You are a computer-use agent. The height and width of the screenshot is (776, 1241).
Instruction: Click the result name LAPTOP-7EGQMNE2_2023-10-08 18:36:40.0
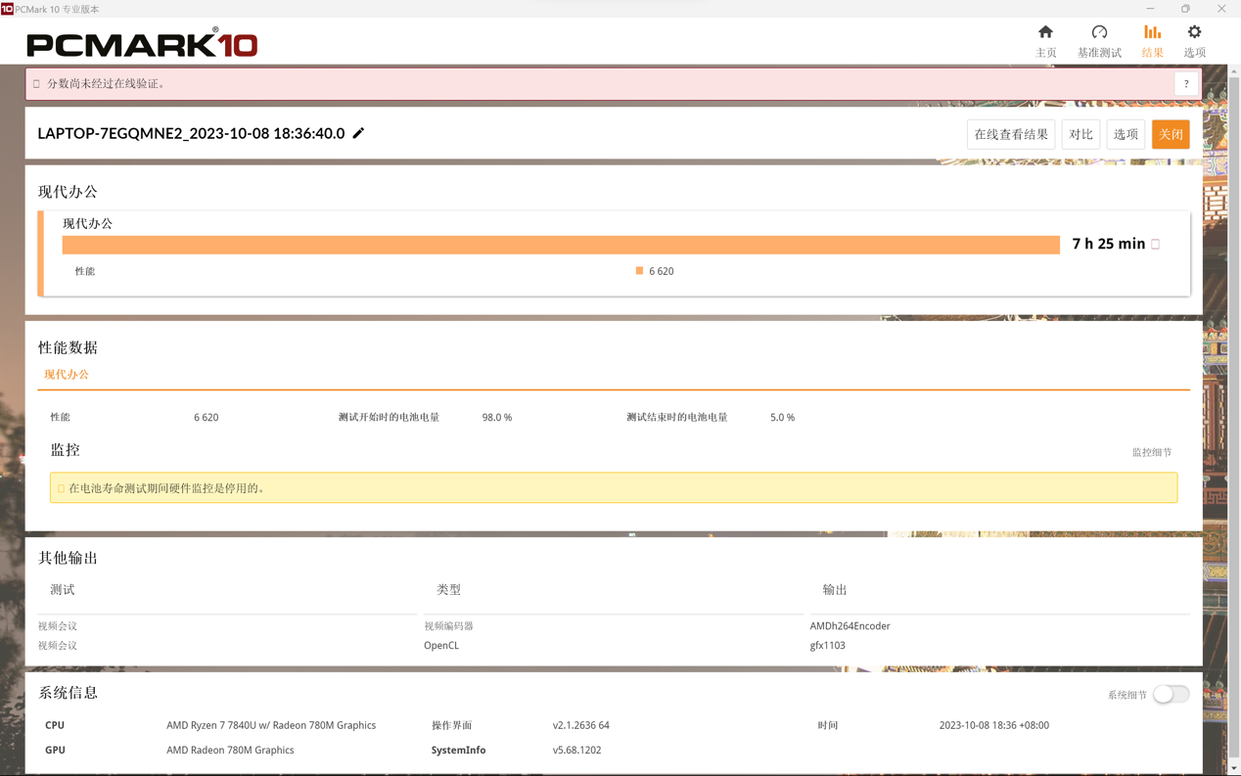point(191,133)
